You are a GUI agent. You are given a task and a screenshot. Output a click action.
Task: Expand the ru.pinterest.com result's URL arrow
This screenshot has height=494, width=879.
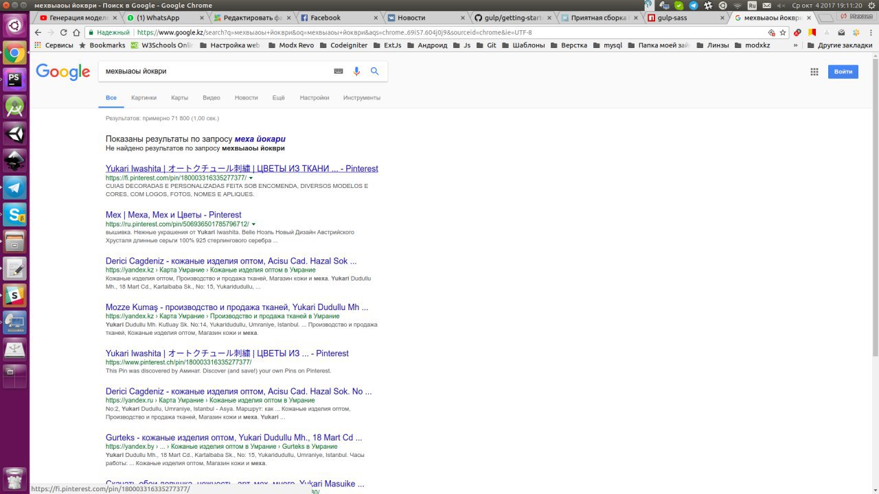pos(254,224)
